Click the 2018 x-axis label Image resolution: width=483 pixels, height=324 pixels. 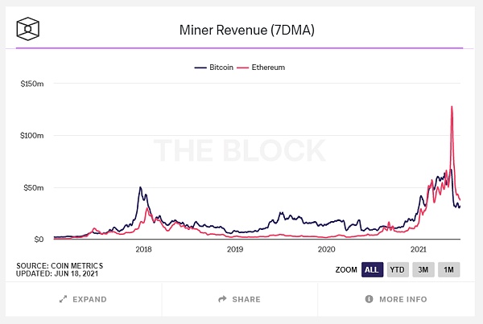pos(144,250)
